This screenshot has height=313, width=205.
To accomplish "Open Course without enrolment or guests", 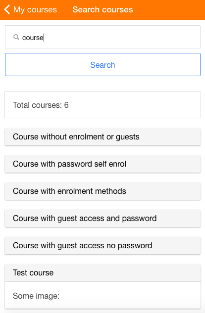I will (x=102, y=137).
